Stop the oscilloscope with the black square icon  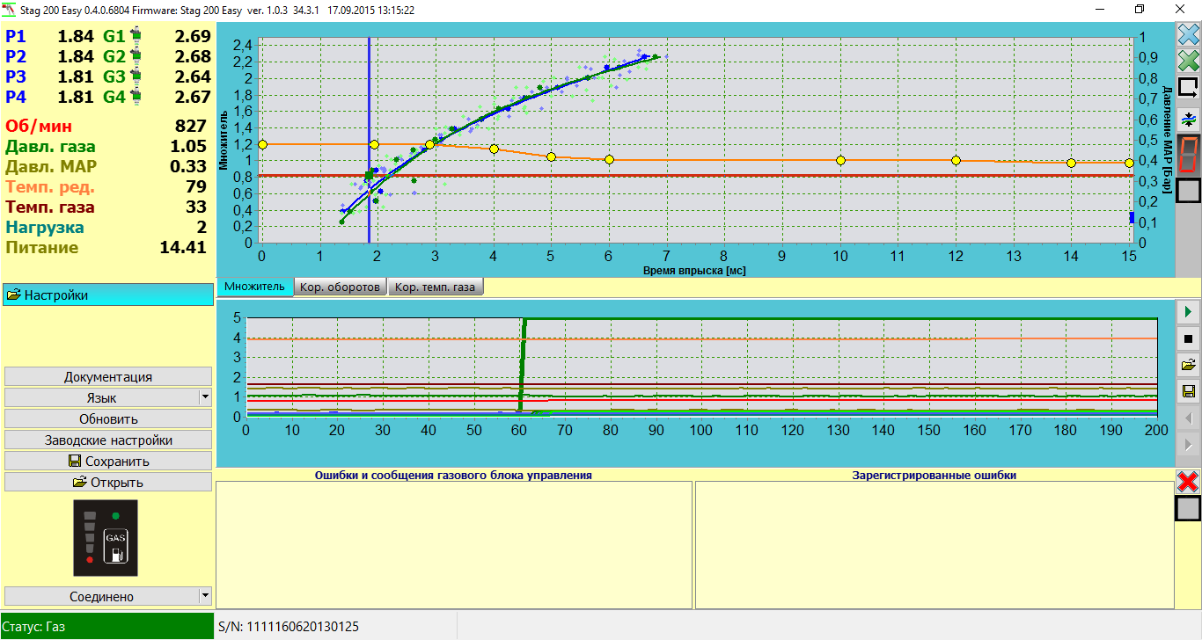pos(1188,338)
